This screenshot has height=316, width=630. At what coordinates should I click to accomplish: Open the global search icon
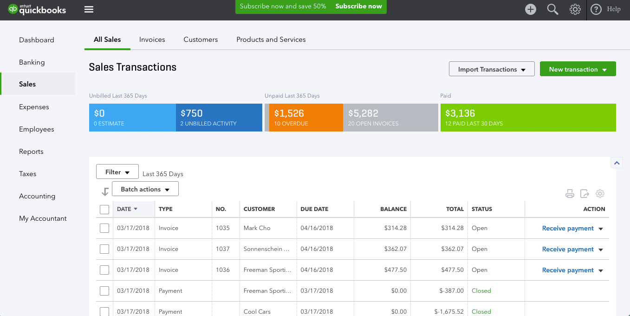click(552, 9)
